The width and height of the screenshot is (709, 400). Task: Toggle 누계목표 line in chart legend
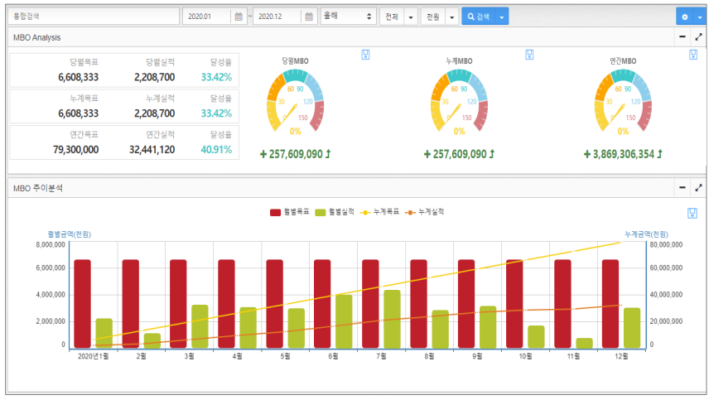(383, 212)
